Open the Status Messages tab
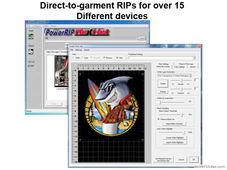This screenshot has width=227, height=170. (x=52, y=52)
